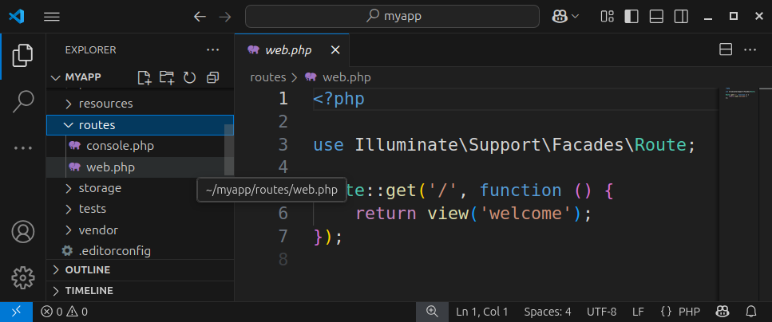Viewport: 772px width, 322px height.
Task: Expand the tests folder
Action: (x=141, y=209)
